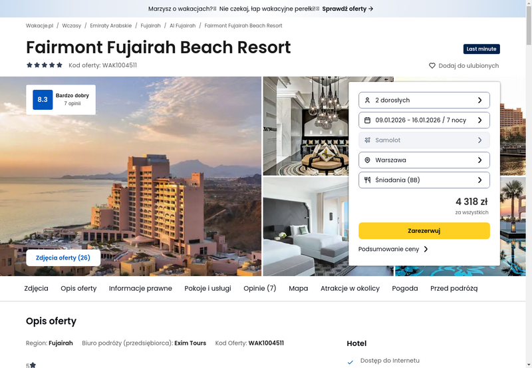
Task: Open the 09.01.2026 - 16.01.2026 date selector
Action: (x=424, y=120)
